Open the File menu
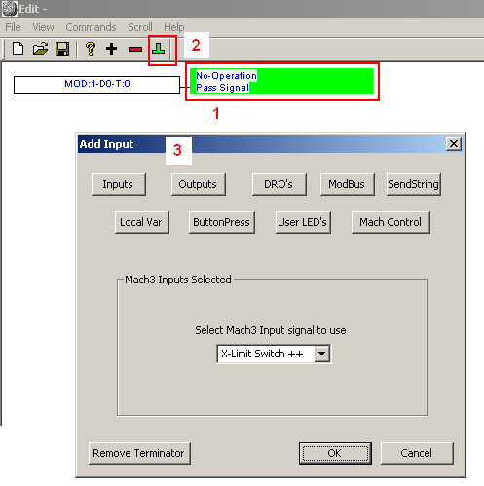Screen dimensions: 484x486 tap(13, 27)
